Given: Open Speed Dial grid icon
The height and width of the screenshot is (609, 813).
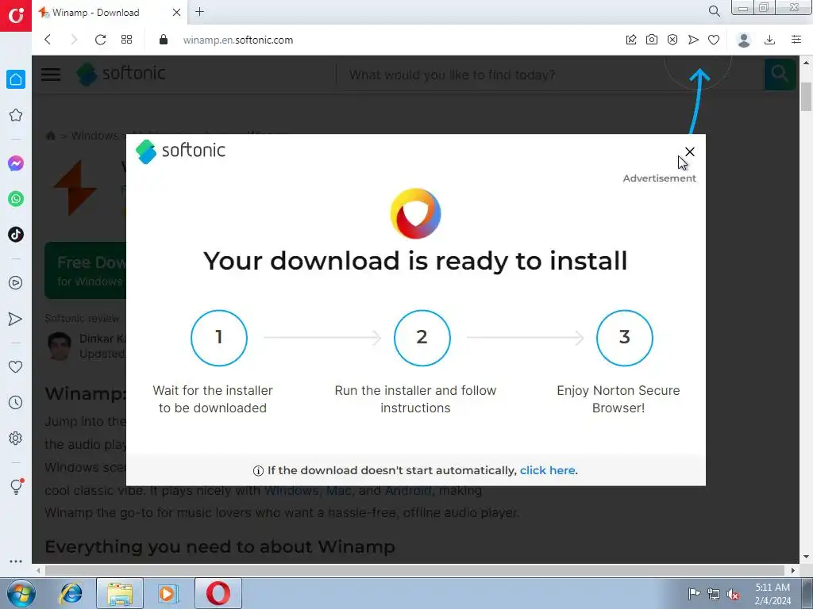Looking at the screenshot, I should [x=126, y=40].
